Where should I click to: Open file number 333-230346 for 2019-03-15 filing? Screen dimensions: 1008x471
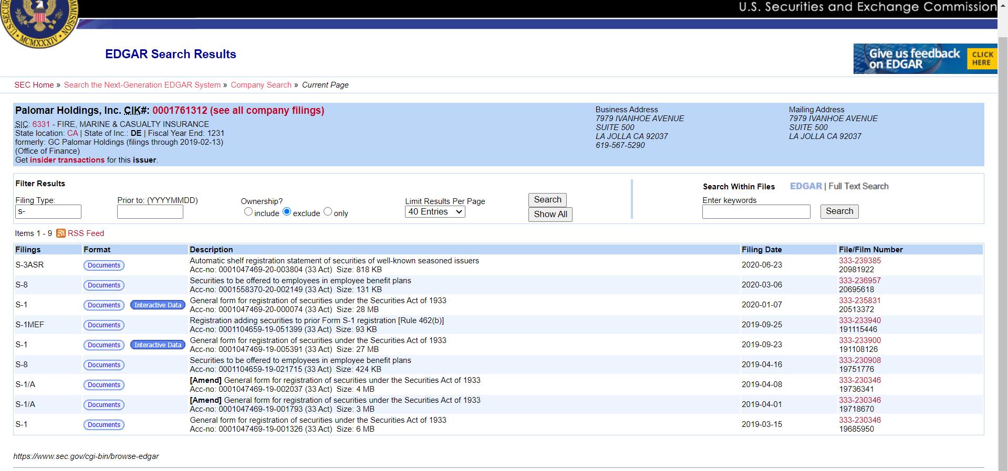point(860,420)
